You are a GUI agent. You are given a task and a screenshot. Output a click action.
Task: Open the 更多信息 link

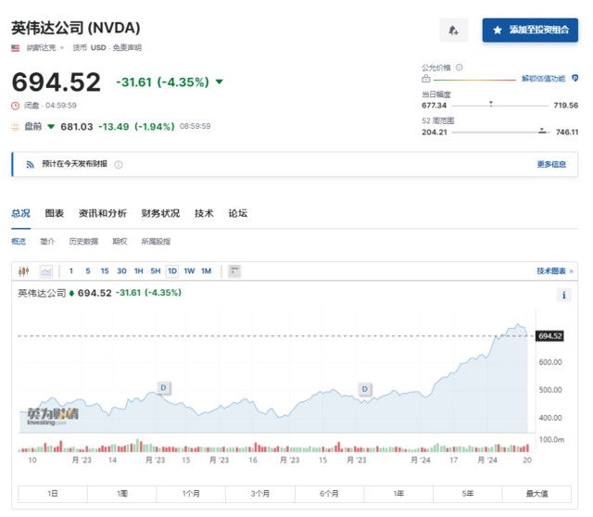tap(551, 164)
